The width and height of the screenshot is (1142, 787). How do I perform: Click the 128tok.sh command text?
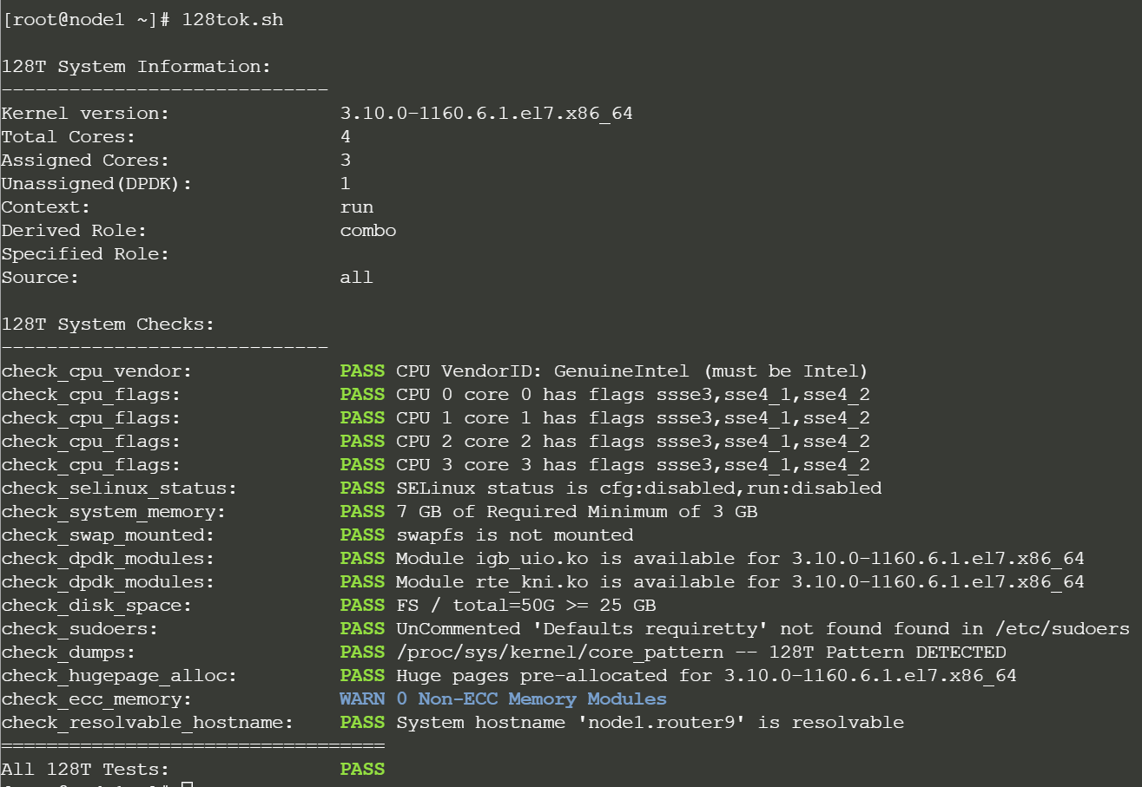click(232, 20)
